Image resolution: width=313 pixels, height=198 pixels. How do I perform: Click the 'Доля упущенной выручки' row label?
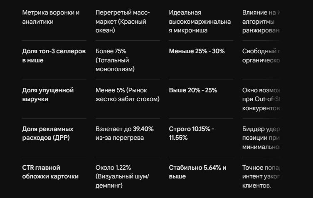pos(48,94)
